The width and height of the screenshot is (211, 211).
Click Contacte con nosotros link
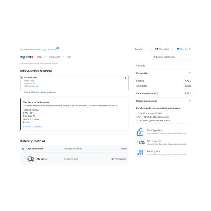point(31,49)
